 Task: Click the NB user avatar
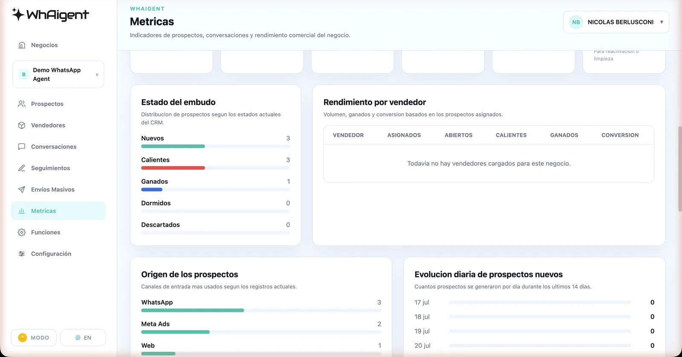pos(576,22)
